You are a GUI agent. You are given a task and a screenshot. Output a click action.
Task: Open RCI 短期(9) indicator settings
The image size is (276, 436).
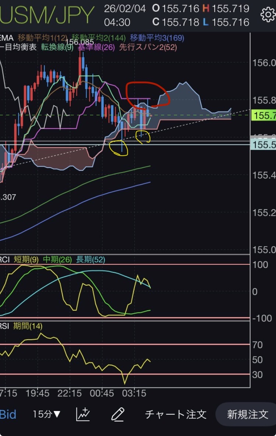click(x=26, y=260)
